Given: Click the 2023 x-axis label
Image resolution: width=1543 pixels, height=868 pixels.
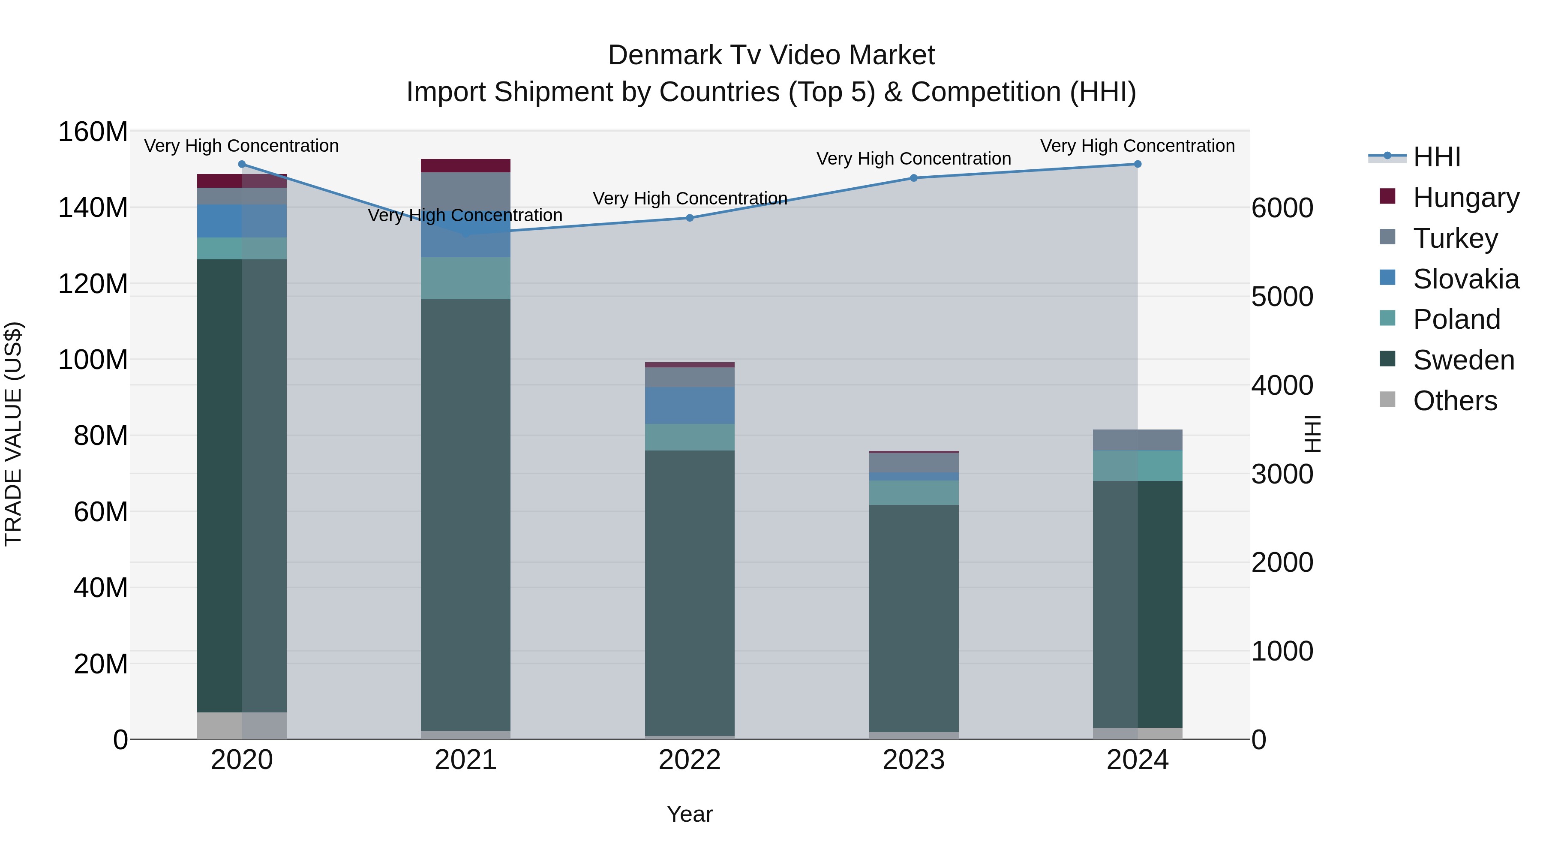Looking at the screenshot, I should [913, 760].
